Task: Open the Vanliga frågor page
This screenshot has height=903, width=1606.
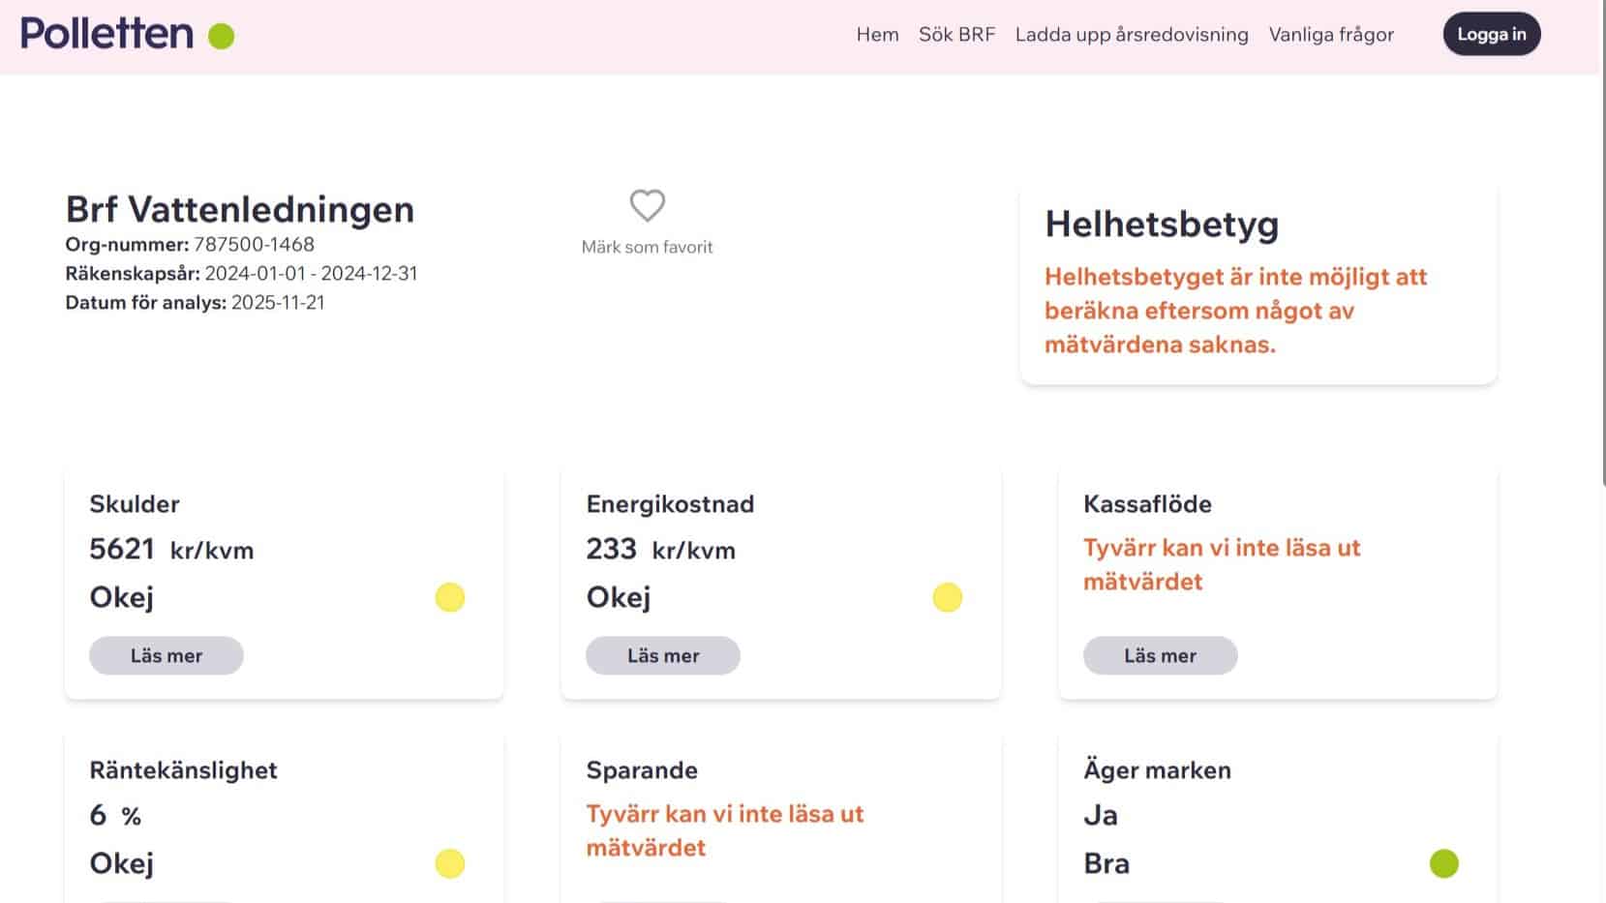Action: [x=1331, y=34]
